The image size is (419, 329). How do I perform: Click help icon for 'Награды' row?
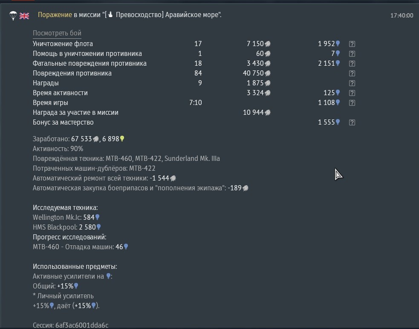[x=352, y=83]
